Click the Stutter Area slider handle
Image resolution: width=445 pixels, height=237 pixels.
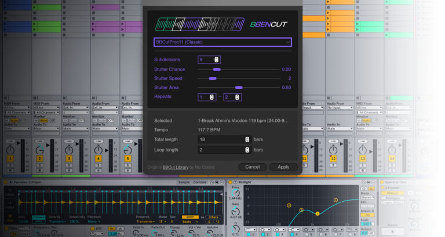[239, 87]
